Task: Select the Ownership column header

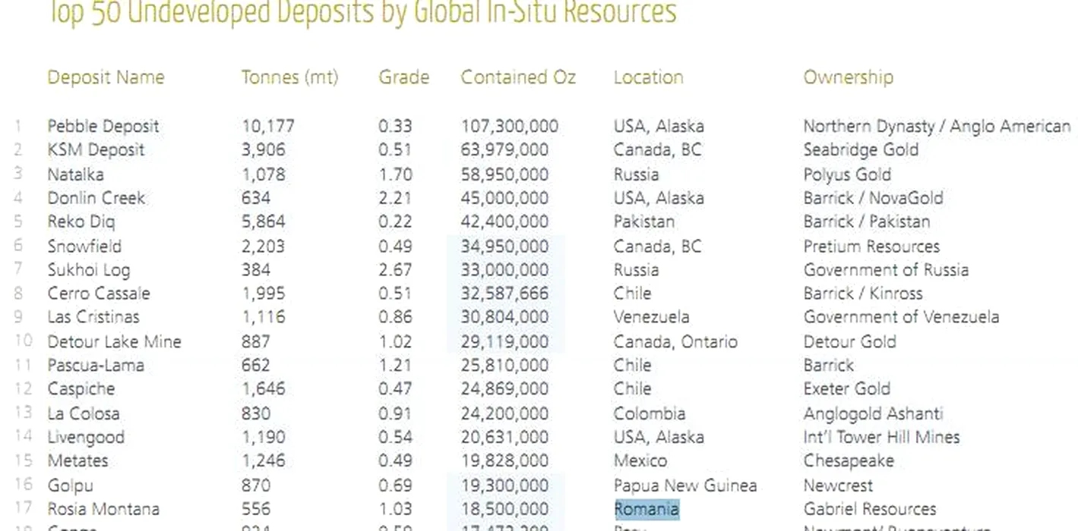Action: click(x=848, y=77)
